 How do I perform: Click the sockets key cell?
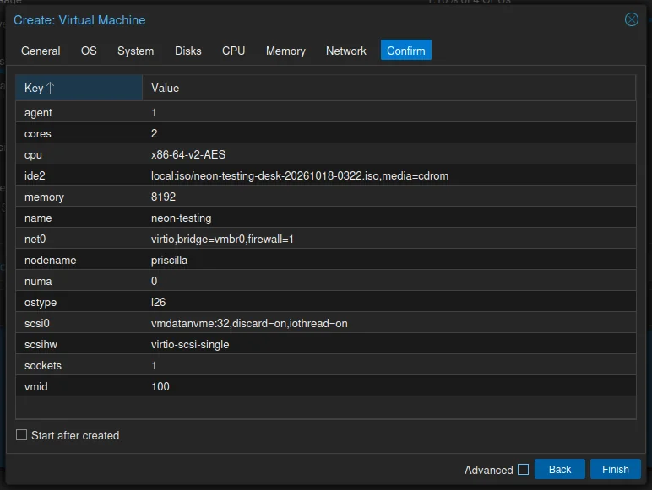pyautogui.click(x=79, y=365)
